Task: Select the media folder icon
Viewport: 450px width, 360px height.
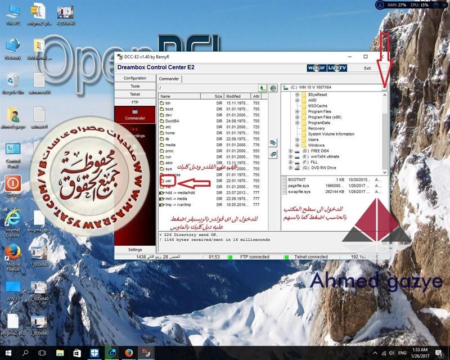Action: 162,145
